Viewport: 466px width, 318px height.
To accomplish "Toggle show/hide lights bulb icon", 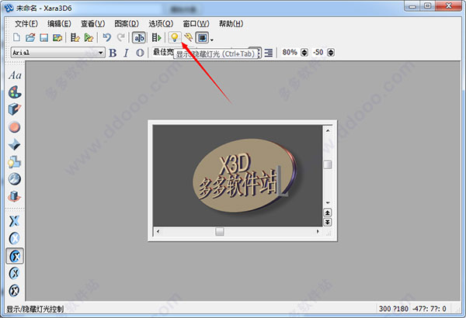I will [175, 37].
